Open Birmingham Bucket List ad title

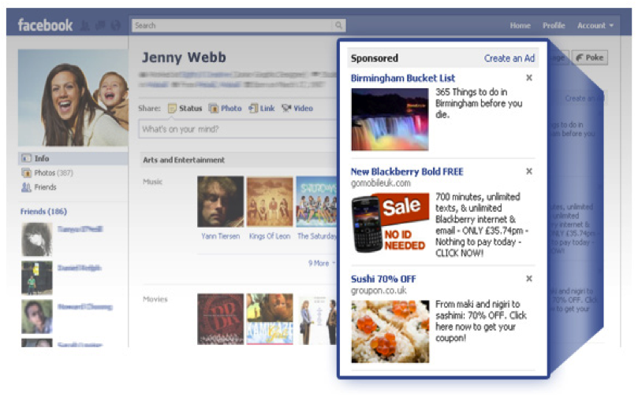403,78
